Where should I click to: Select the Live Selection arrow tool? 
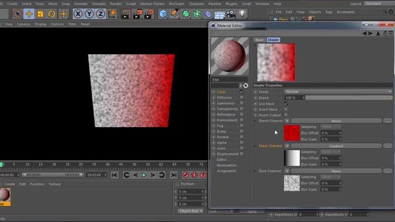coord(17,14)
